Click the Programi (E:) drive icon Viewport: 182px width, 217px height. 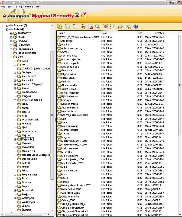click(x=11, y=25)
